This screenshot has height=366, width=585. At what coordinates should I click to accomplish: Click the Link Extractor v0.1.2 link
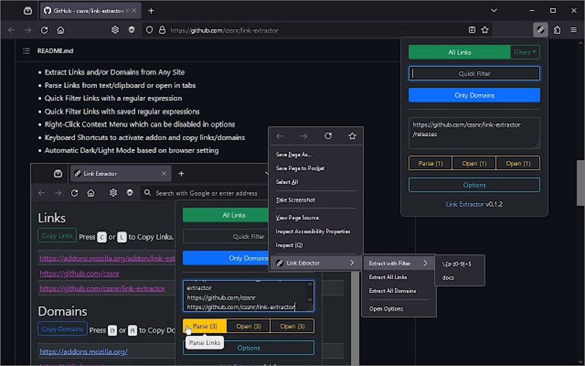pos(474,204)
